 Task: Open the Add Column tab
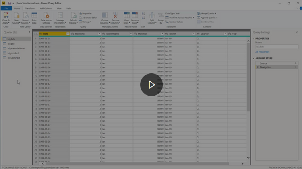click(45, 8)
